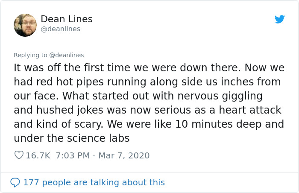Click the 16.7K likes count
299x193 pixels.
tap(38, 155)
